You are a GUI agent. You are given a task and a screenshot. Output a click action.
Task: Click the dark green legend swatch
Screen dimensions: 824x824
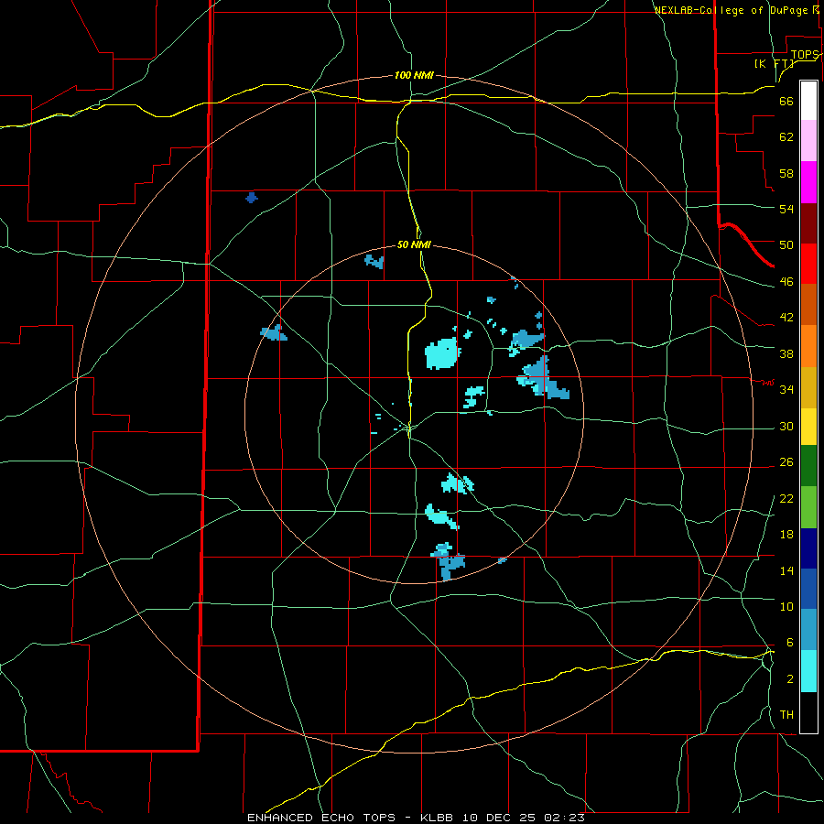point(808,466)
